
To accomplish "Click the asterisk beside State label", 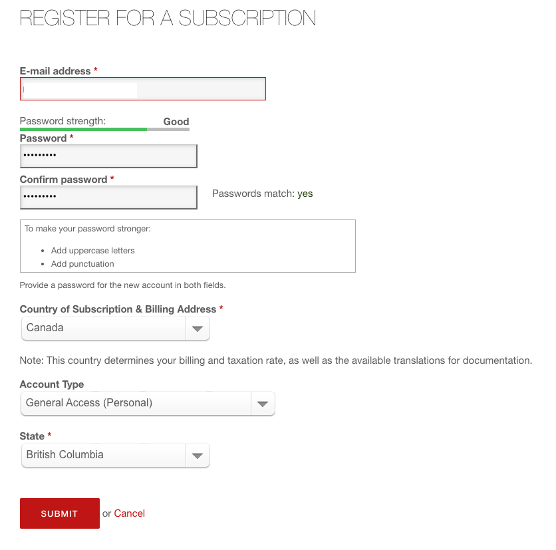I will tap(51, 436).
